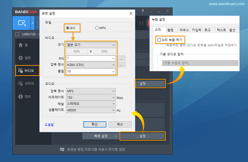
Task: Open the 품질 quality dropdown
Action: click(91, 71)
